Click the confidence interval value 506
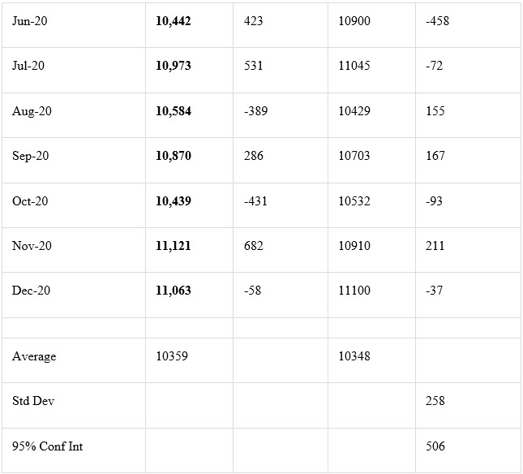The width and height of the screenshot is (523, 474). (435, 446)
